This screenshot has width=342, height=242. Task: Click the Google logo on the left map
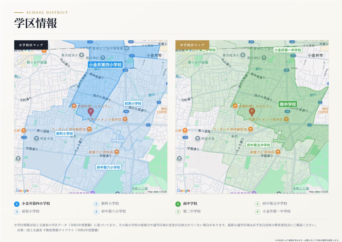click(x=22, y=191)
